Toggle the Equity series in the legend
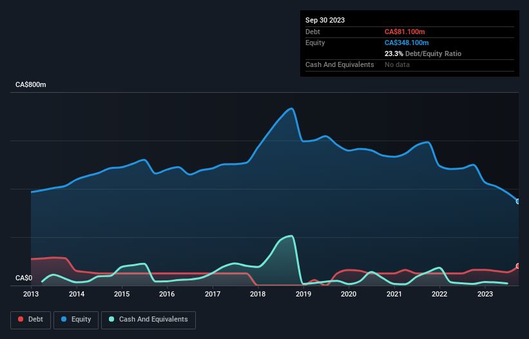Screen dimensions: 529x339 click(x=76, y=320)
